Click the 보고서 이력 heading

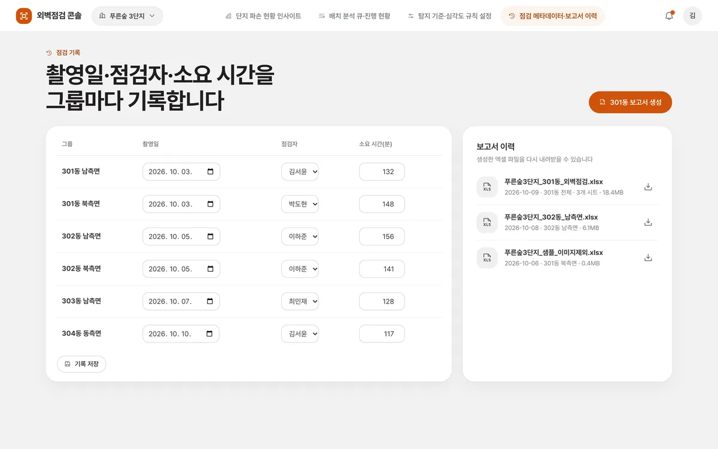495,147
